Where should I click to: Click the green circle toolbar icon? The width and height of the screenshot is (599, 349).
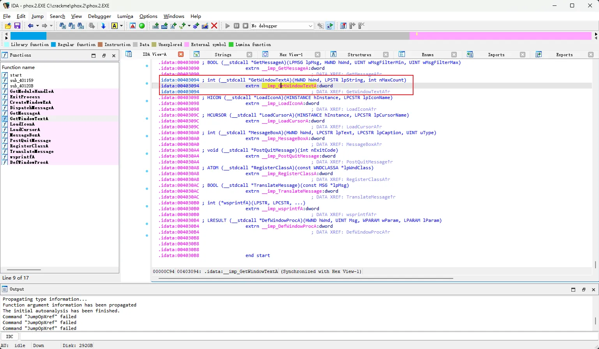click(142, 26)
